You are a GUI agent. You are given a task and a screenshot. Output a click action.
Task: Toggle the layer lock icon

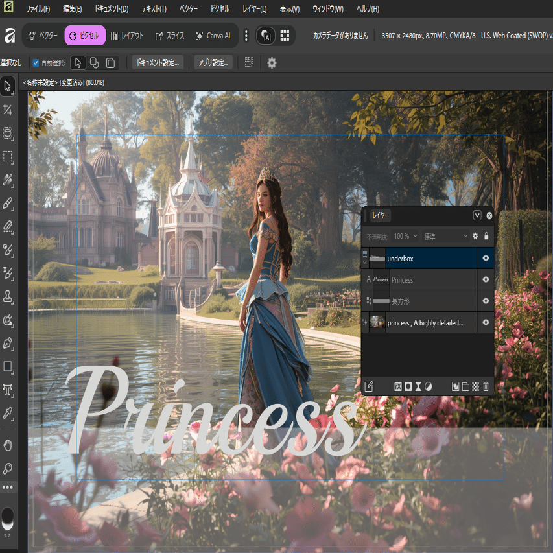(x=486, y=236)
